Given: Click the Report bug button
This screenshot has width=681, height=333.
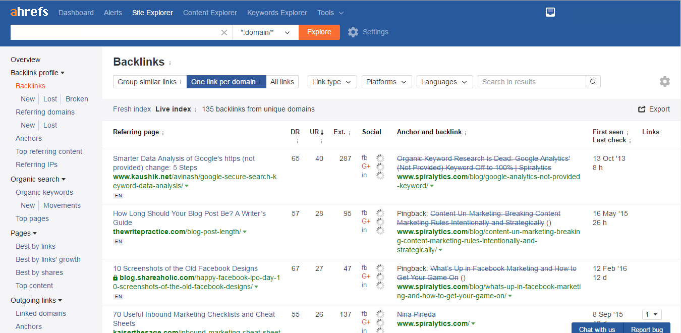Looking at the screenshot, I should (x=647, y=328).
